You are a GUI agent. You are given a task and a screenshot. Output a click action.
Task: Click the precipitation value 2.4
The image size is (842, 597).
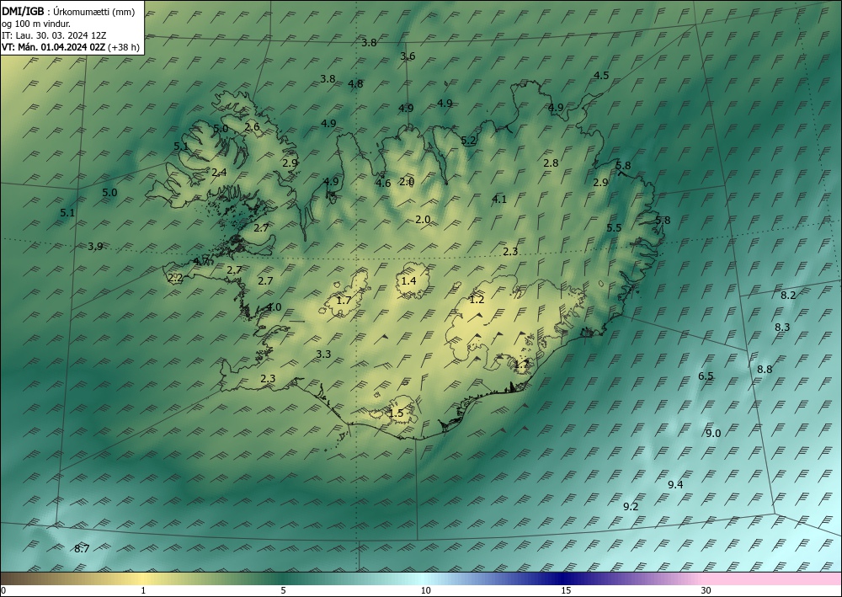[219, 173]
